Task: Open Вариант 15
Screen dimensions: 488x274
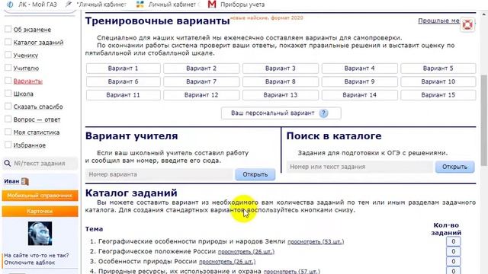Action: [x=438, y=95]
